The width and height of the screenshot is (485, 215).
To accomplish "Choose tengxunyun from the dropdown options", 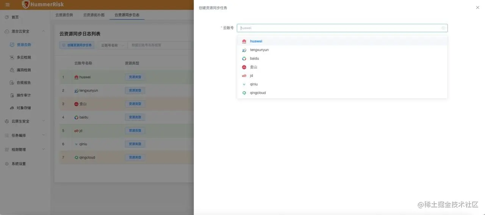I will [342, 50].
